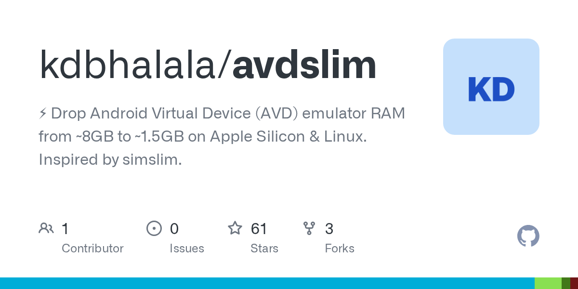Click the issues circle icon
This screenshot has width=578, height=289.
click(x=154, y=228)
